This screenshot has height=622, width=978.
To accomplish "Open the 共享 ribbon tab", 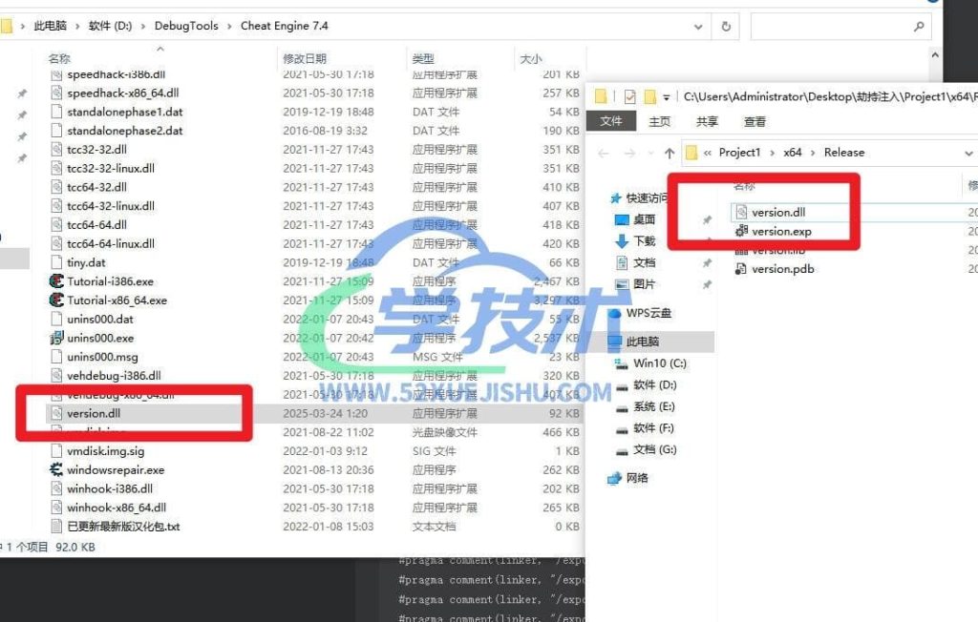I will [x=707, y=121].
